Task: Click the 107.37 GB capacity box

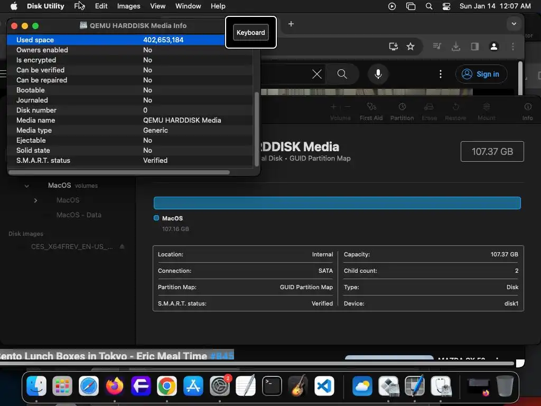Action: coord(492,152)
